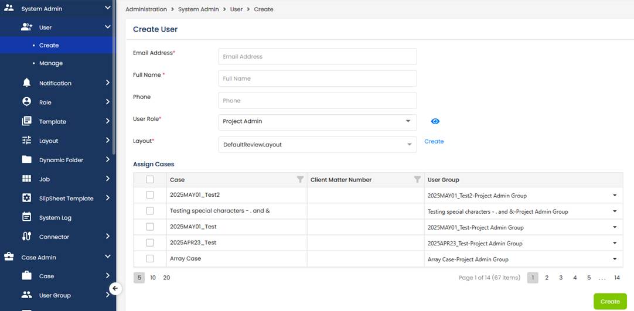Screen dimensions: 634x311
Task: Click the System Log calendar icon
Action: click(x=27, y=217)
